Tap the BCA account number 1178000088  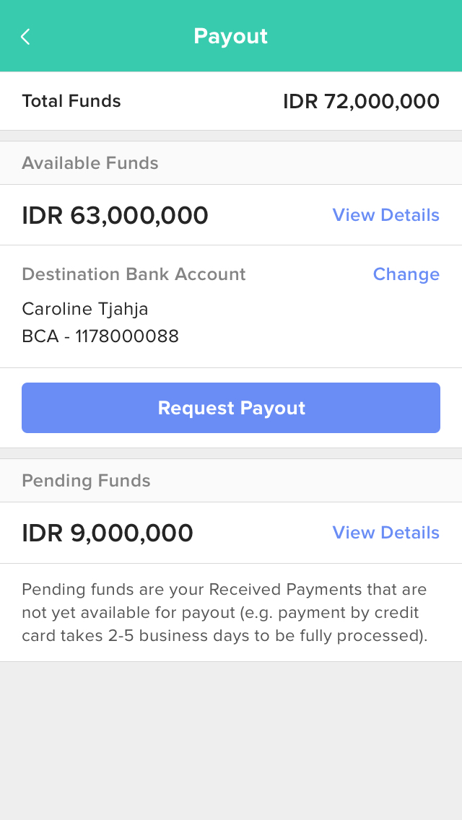[100, 336]
